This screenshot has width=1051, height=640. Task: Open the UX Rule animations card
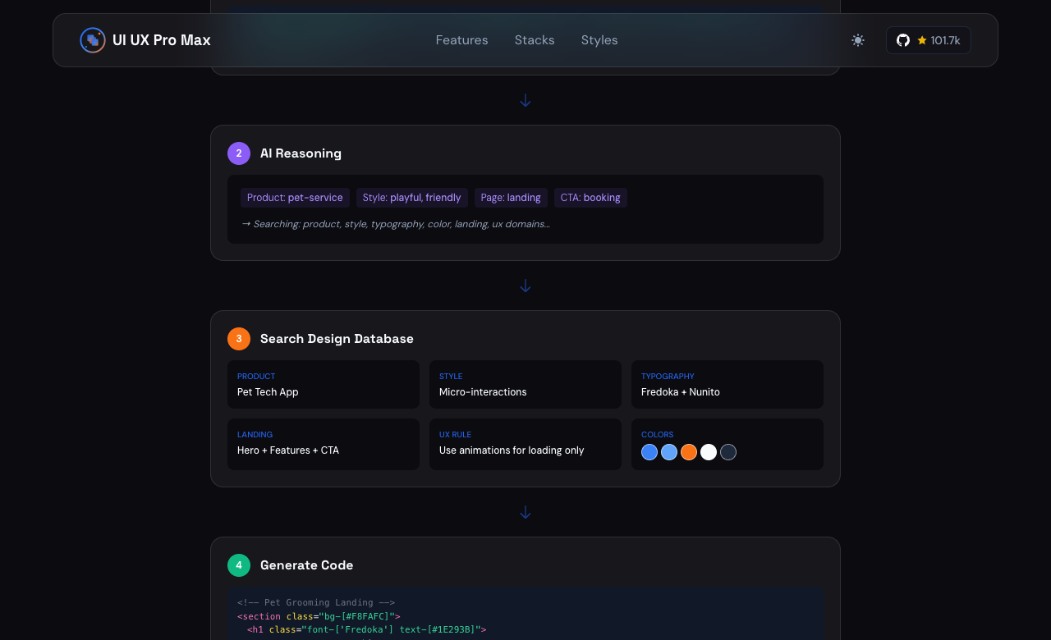pos(525,445)
